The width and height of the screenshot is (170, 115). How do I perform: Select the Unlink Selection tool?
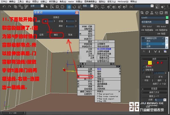tap(21, 7)
